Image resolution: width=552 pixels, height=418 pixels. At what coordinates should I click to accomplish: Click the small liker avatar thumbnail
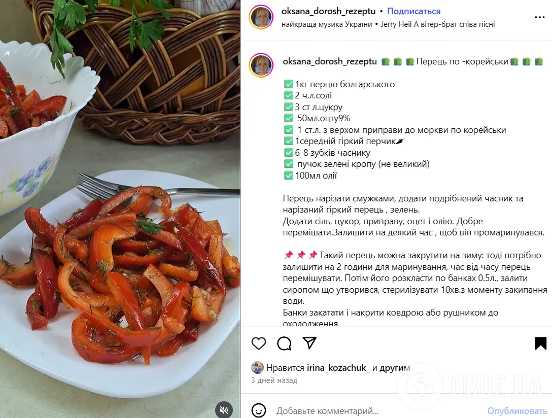(x=257, y=367)
